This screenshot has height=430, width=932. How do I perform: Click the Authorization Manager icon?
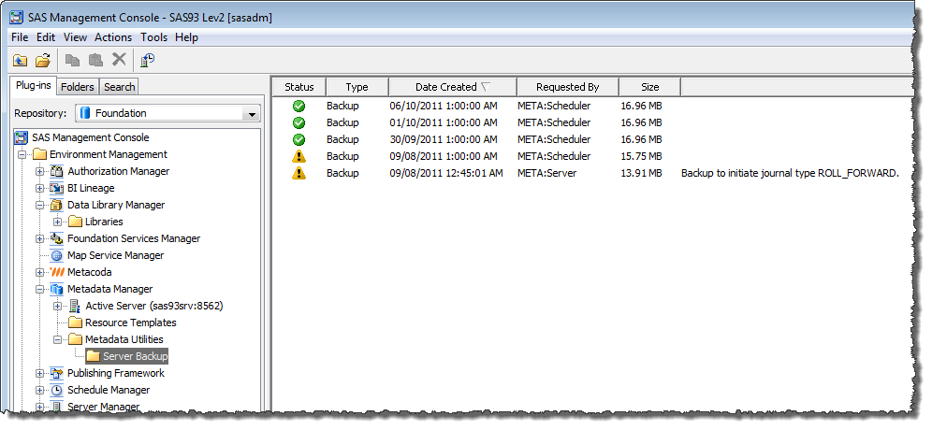pyautogui.click(x=57, y=172)
